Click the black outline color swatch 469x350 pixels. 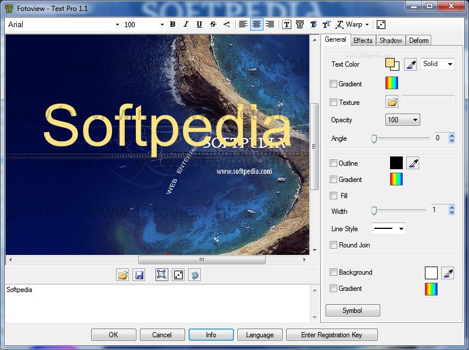(x=396, y=163)
